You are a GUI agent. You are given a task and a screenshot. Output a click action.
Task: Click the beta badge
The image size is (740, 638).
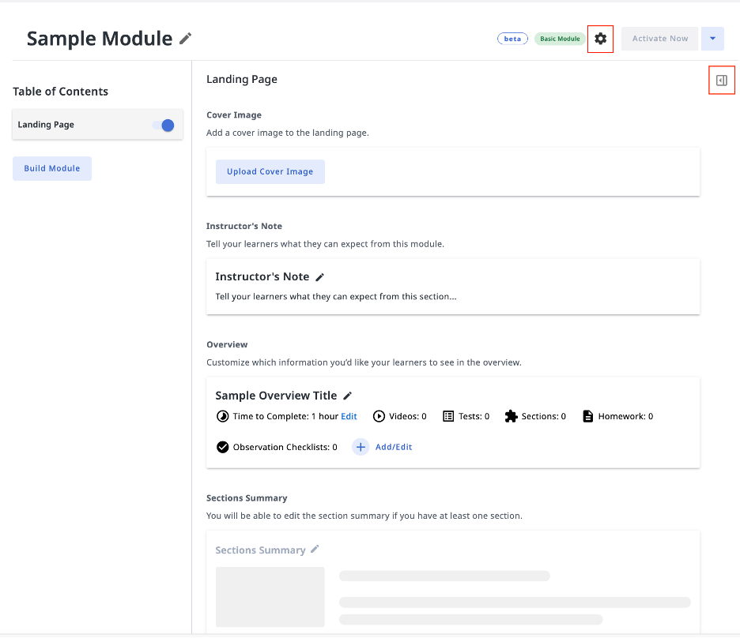click(x=512, y=39)
